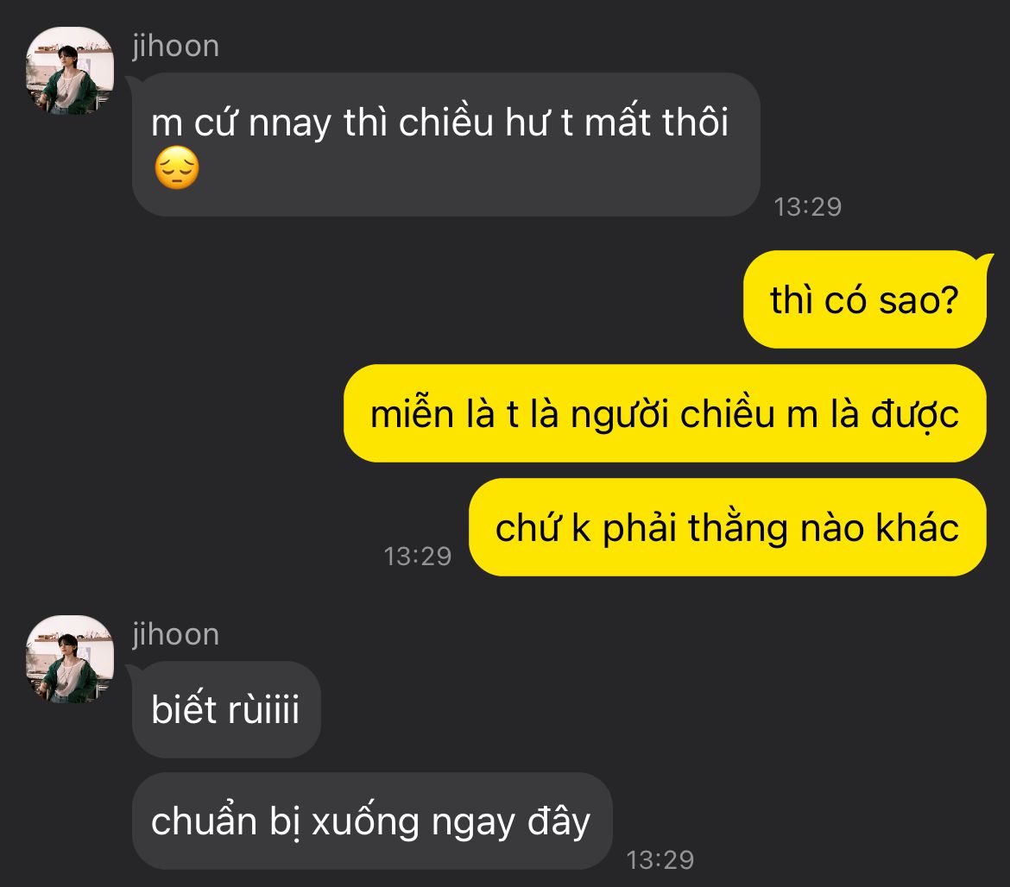Tap message 'miễn là t là người chiều'
This screenshot has height=887, width=1010.
point(665,413)
